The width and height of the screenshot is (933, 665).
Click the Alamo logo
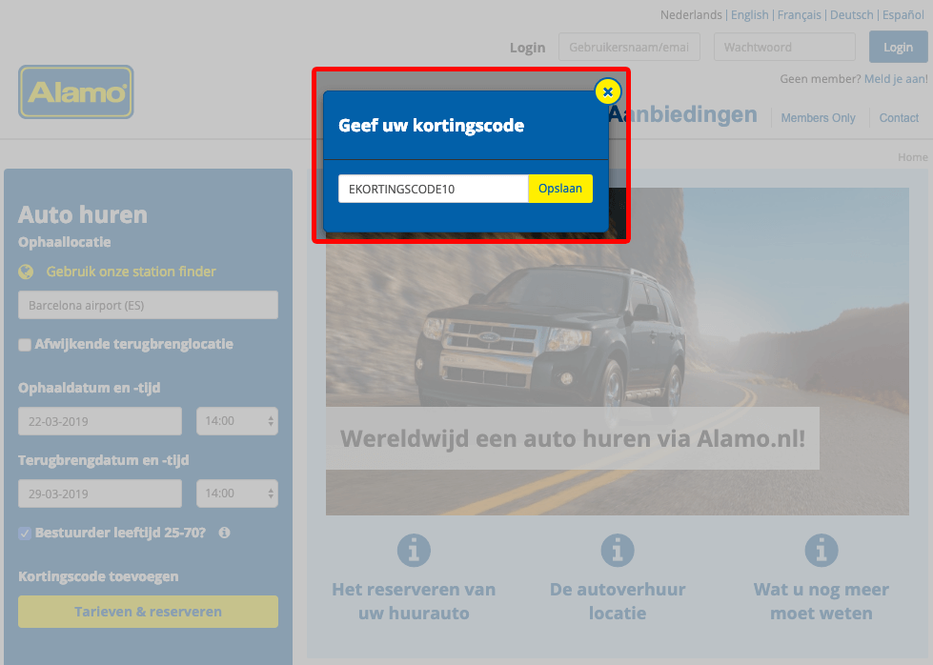coord(76,91)
